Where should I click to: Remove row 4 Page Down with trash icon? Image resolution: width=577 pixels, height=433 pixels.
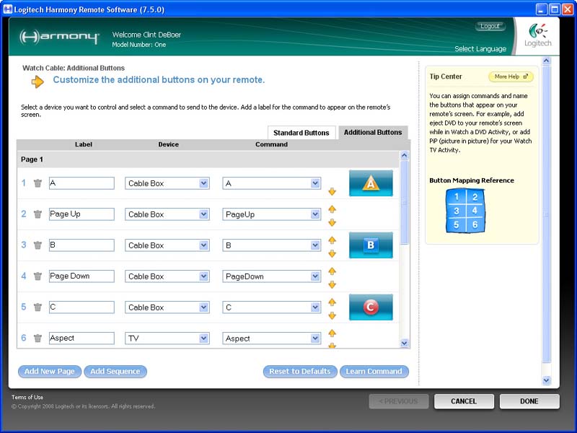pyautogui.click(x=38, y=276)
